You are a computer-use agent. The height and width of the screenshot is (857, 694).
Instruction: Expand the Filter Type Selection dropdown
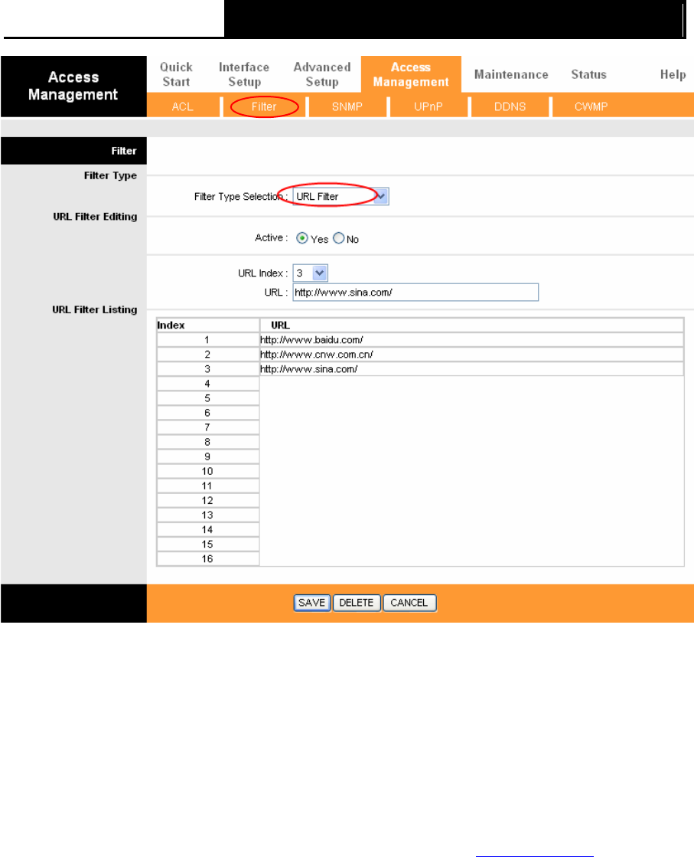click(340, 196)
